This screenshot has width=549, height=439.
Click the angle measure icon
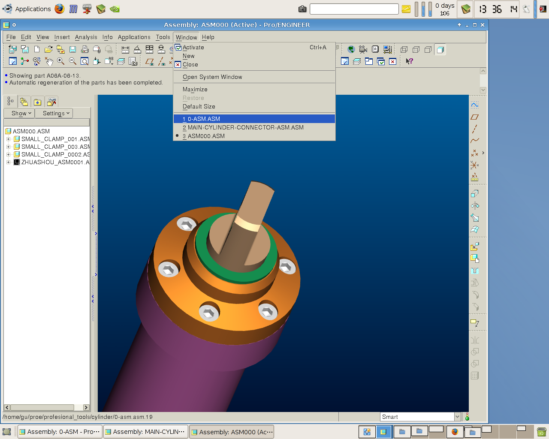137,49
